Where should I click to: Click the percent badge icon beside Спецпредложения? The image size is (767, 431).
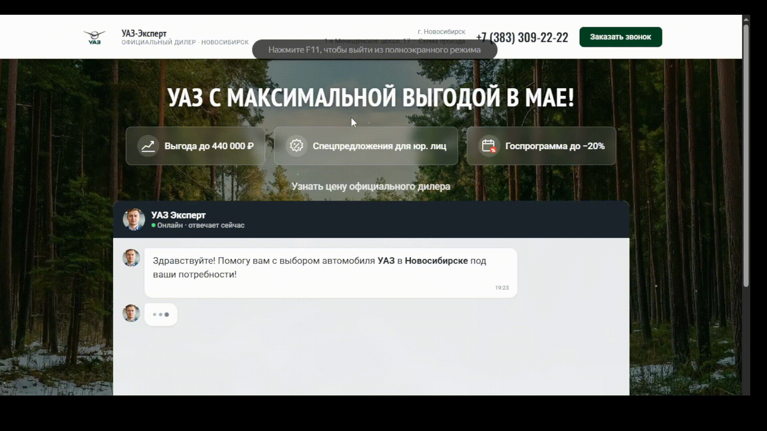click(296, 146)
